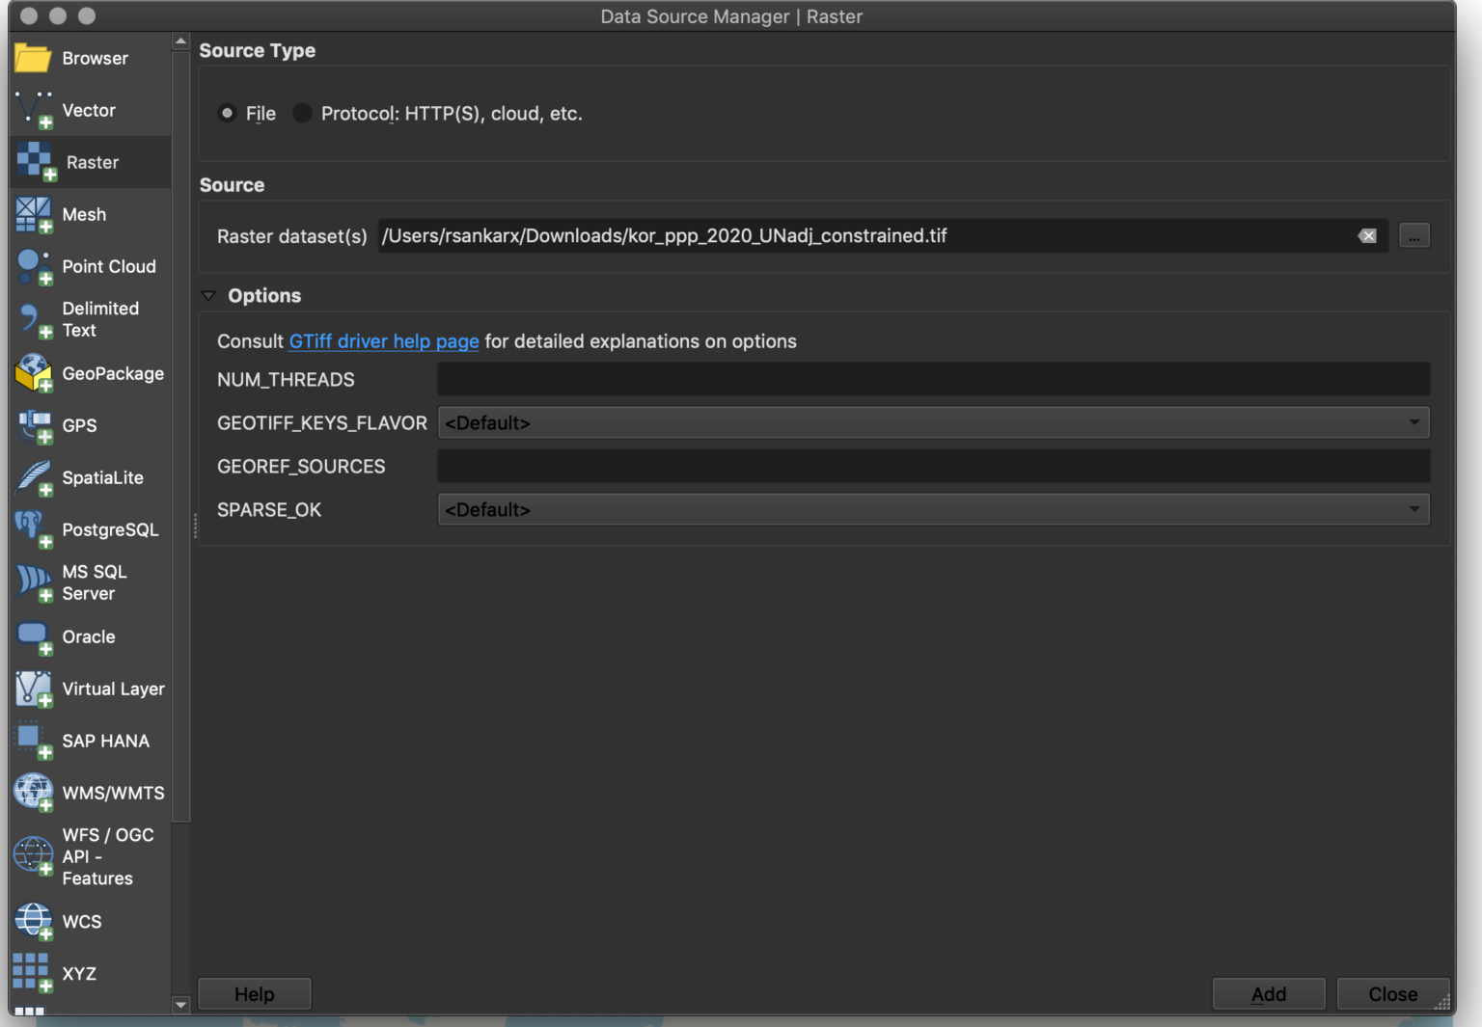Select the GeoPackage source icon
Screen dimensions: 1482x1027
click(33, 373)
